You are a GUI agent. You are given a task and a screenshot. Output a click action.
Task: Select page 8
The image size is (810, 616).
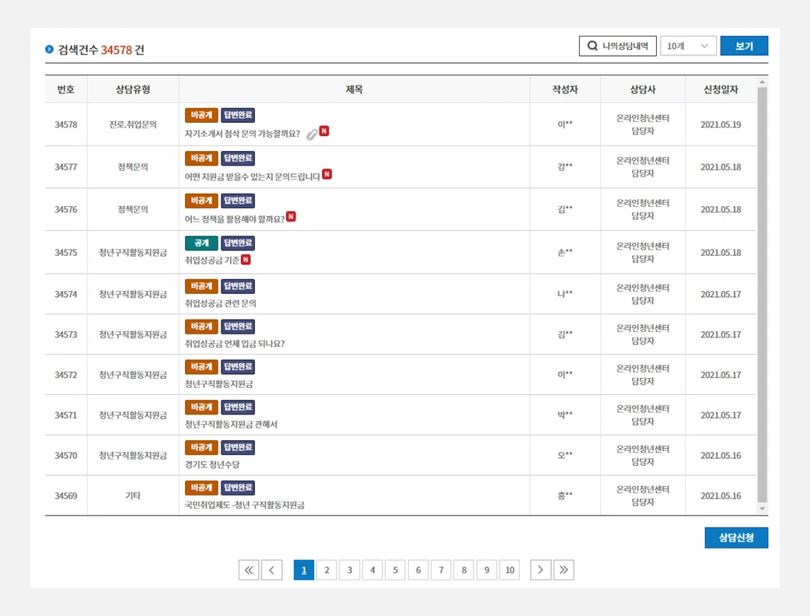point(464,570)
